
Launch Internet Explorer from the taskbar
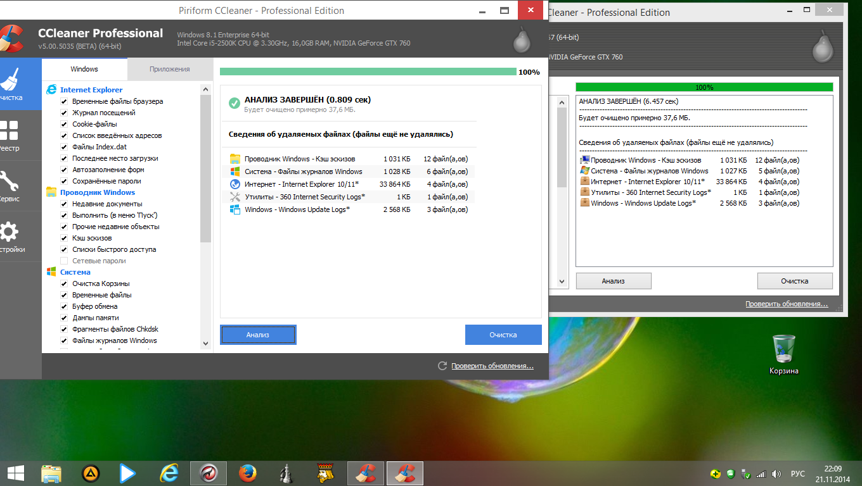169,473
